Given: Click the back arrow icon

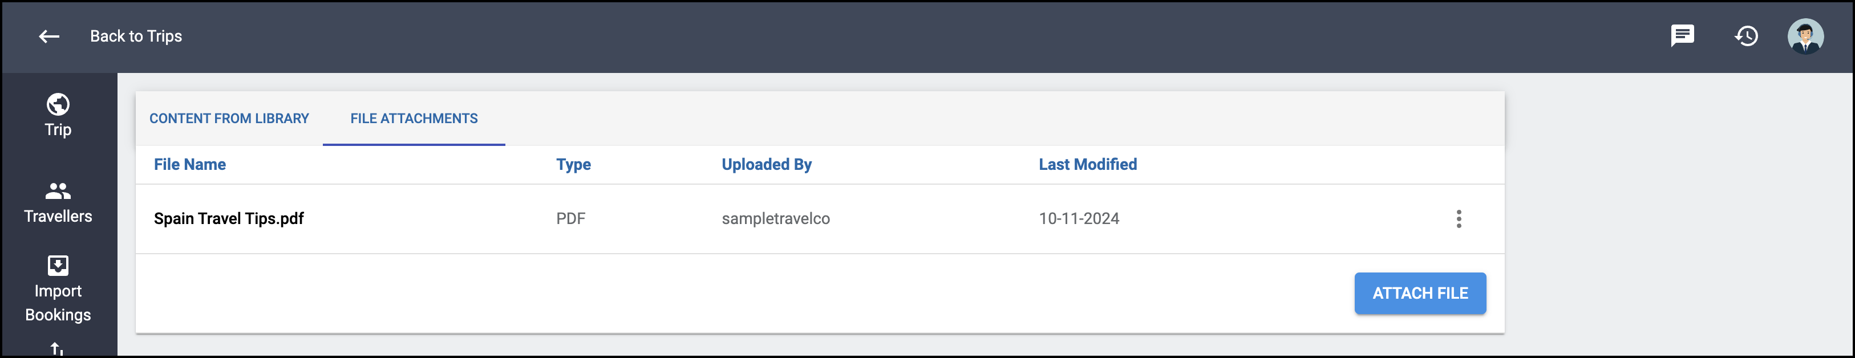Looking at the screenshot, I should 49,36.
